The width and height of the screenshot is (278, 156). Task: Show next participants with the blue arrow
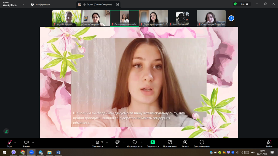231,18
